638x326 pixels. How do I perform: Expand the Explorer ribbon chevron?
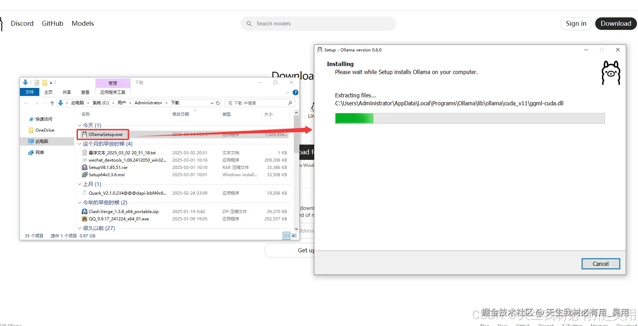pyautogui.click(x=288, y=92)
